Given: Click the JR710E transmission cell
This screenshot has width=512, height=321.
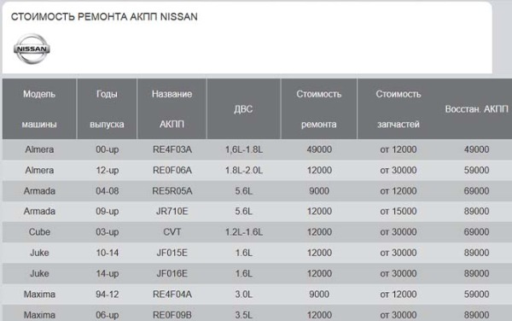Looking at the screenshot, I should pyautogui.click(x=172, y=211).
